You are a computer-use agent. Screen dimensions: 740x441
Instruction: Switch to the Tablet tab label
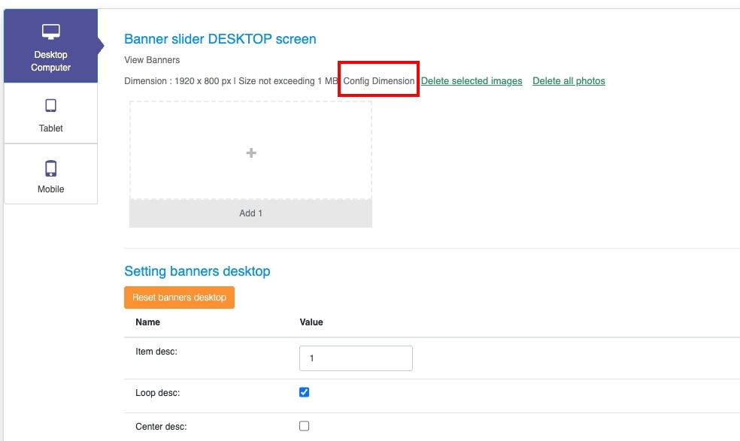(x=50, y=128)
